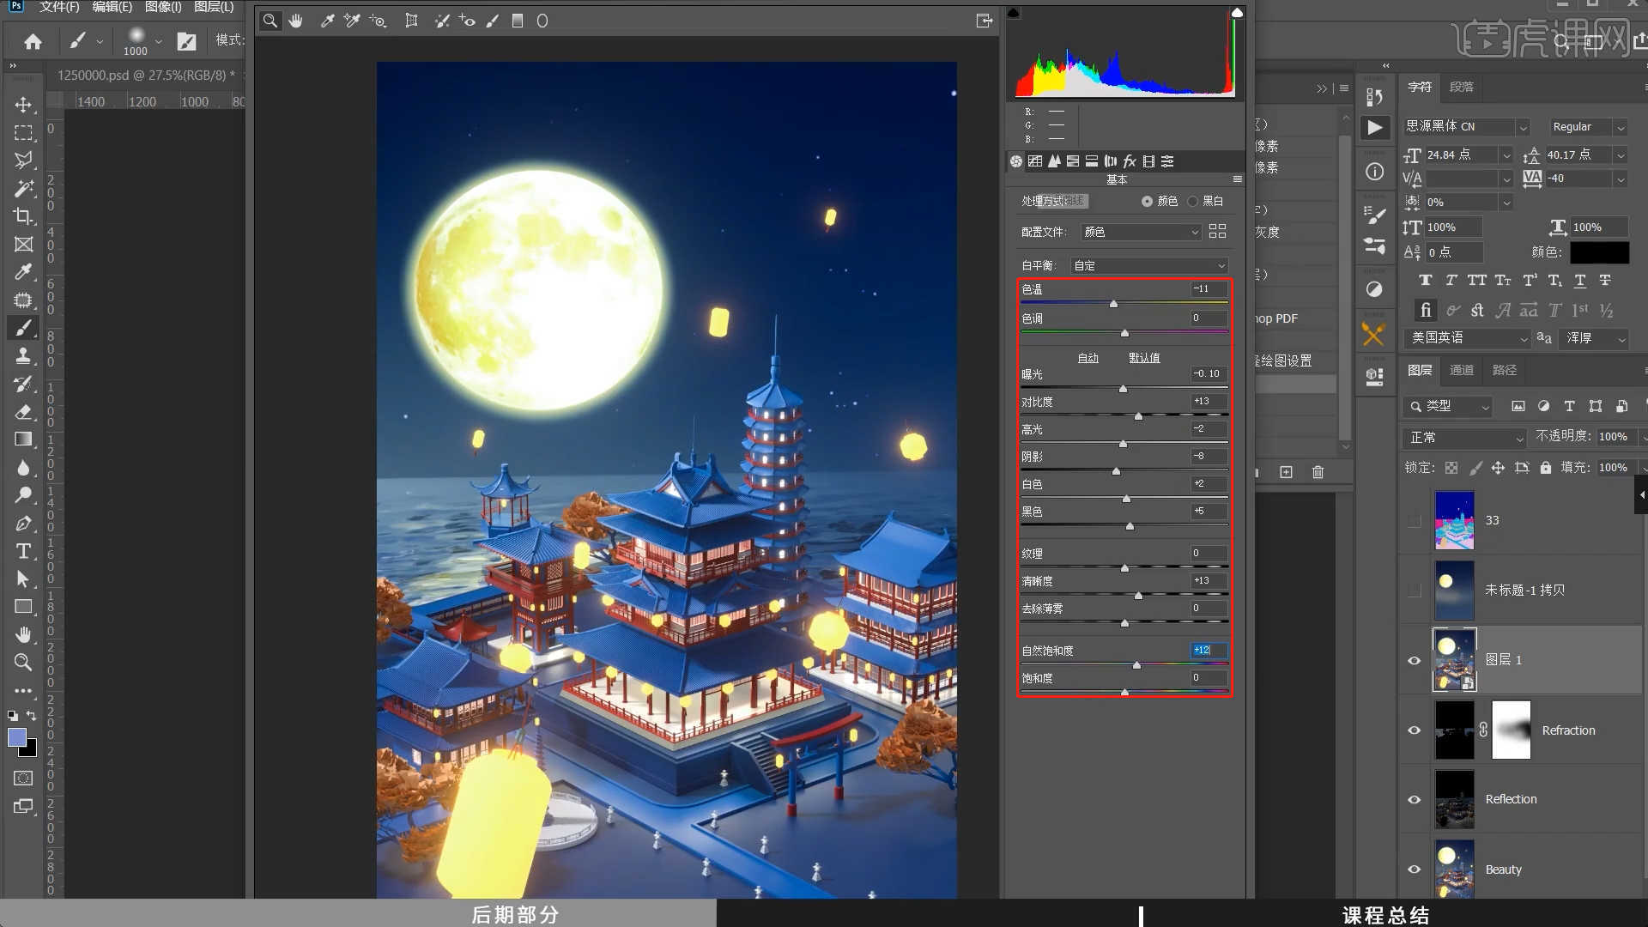This screenshot has width=1648, height=927.
Task: Click the 自动 auto adjustment link
Action: (x=1088, y=358)
